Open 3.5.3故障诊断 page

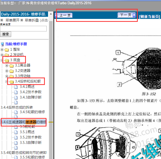click(x=31, y=142)
